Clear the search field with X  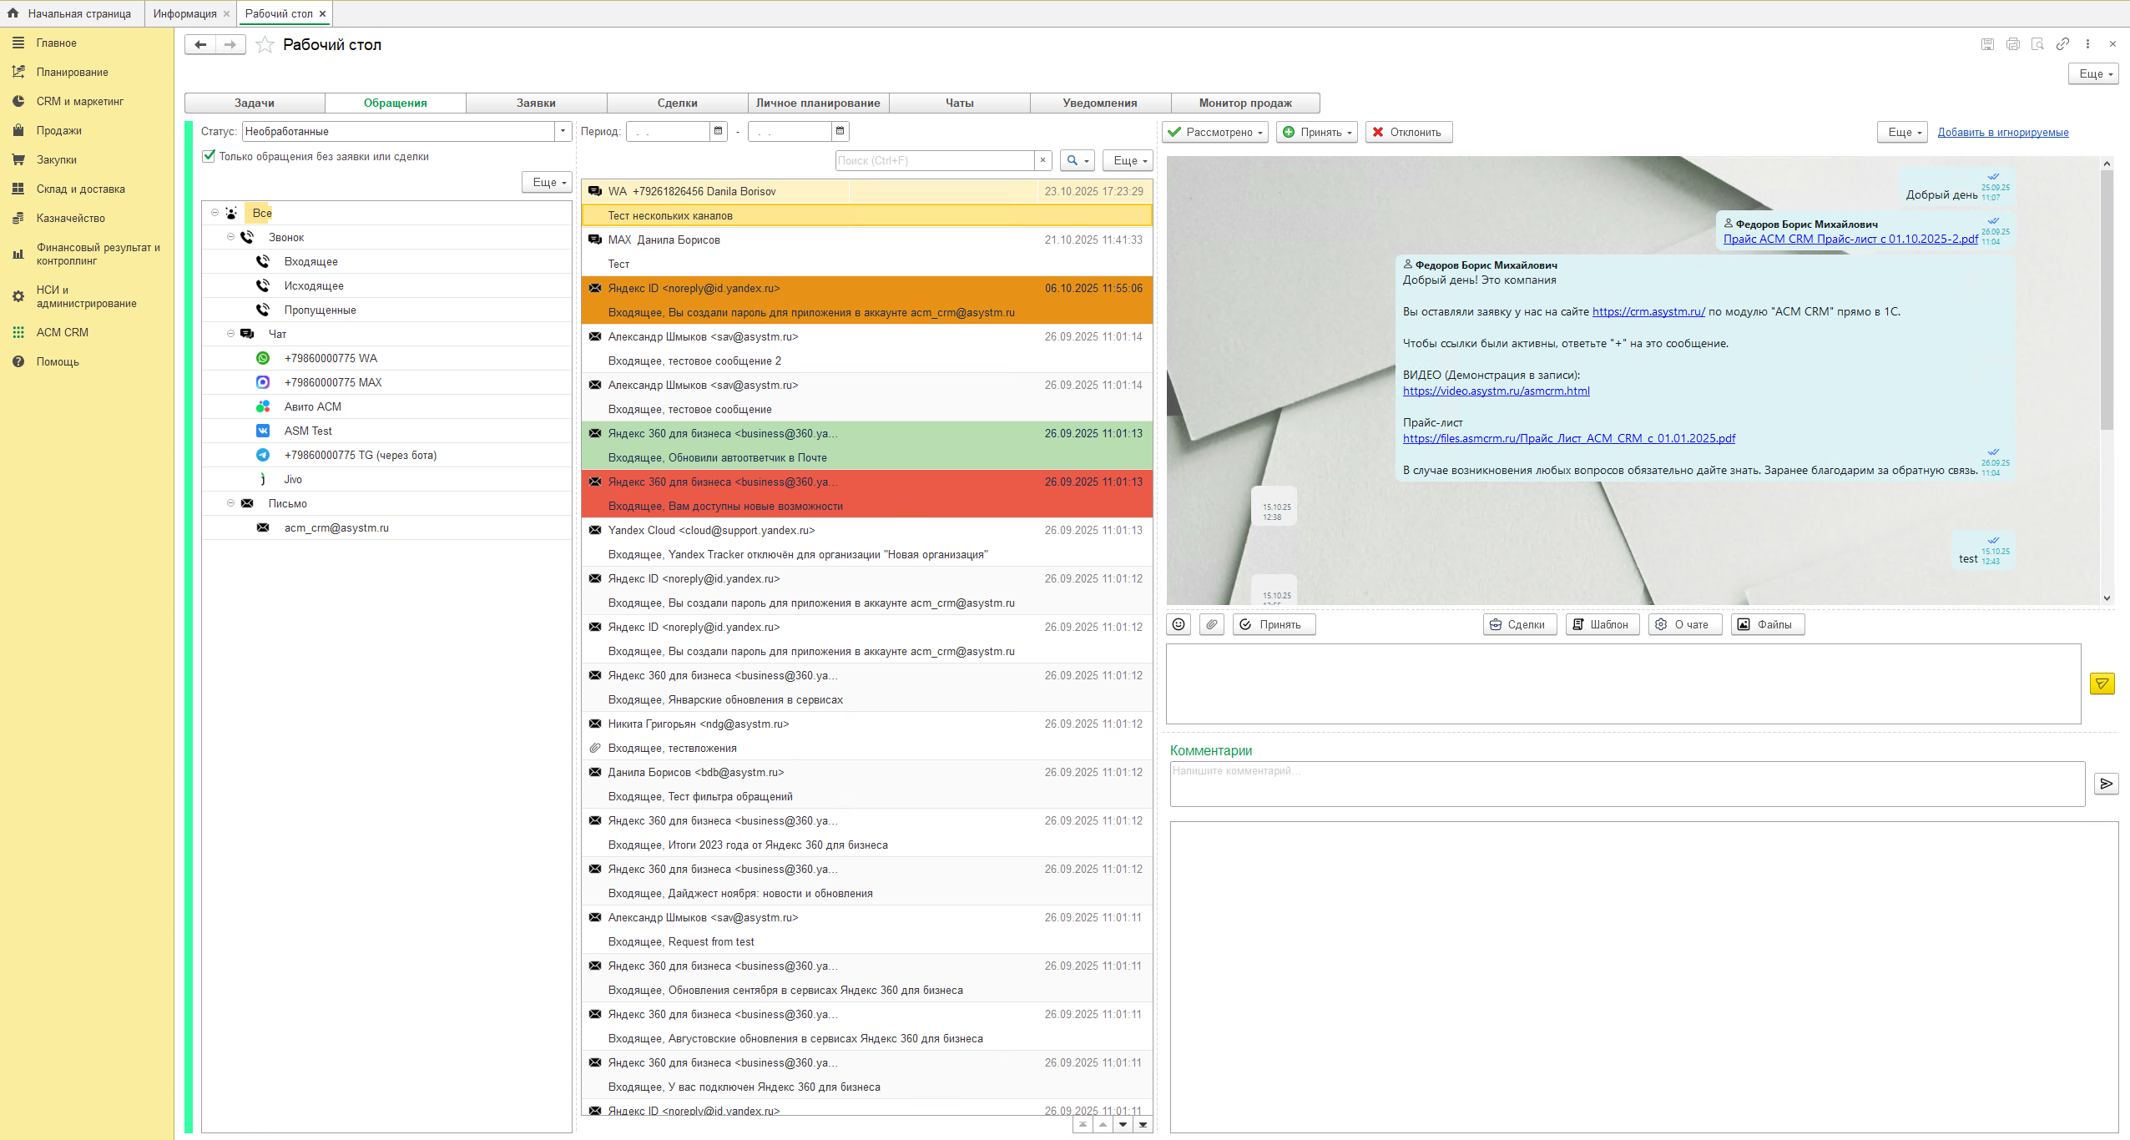[1042, 160]
